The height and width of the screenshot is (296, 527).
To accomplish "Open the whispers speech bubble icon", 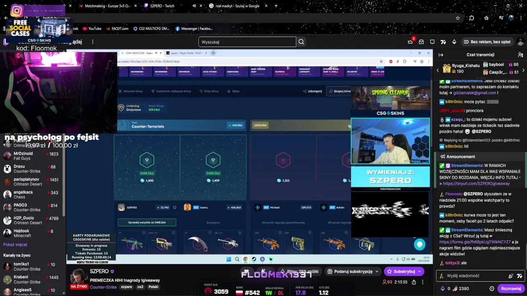I will [x=432, y=42].
